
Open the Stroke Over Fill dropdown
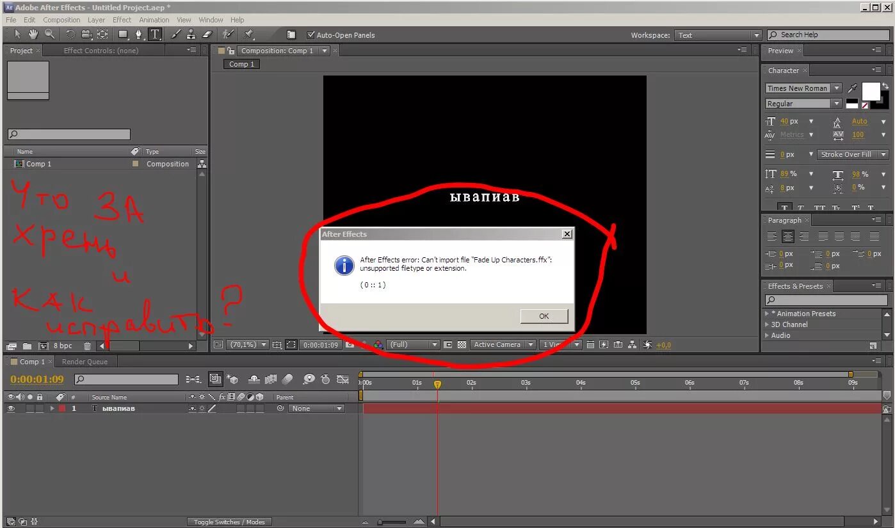click(x=853, y=154)
